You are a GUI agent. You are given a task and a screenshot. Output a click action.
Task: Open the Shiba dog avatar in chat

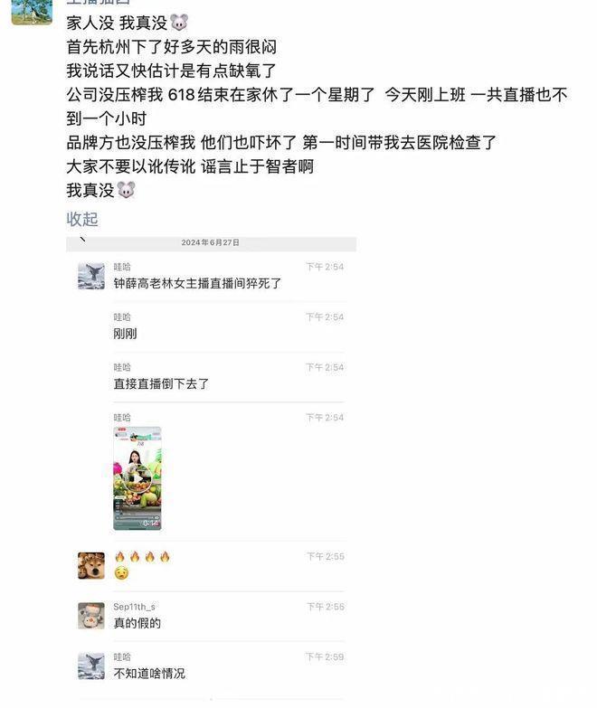(91, 565)
